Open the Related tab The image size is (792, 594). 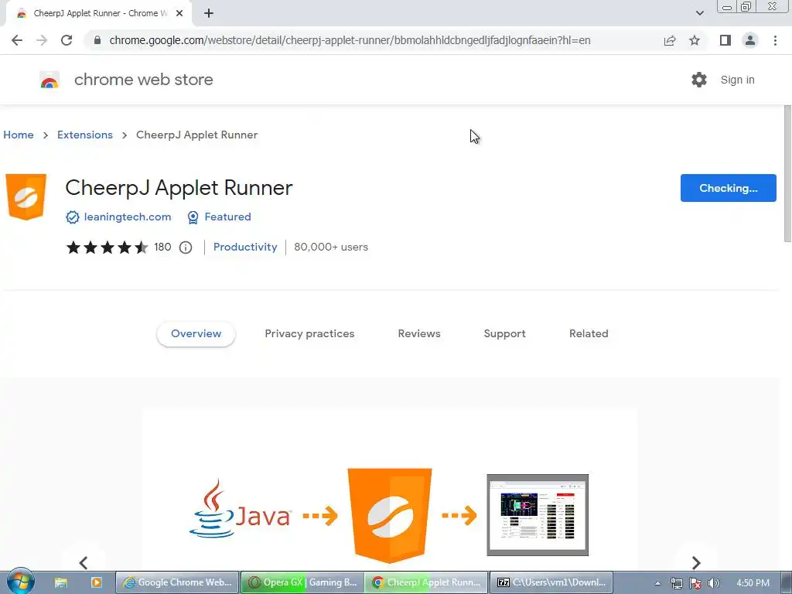coord(589,334)
